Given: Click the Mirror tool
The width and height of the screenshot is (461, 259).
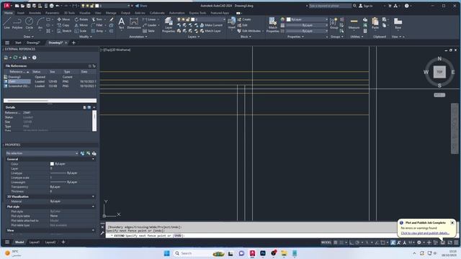Looking at the screenshot, I should pos(81,25).
